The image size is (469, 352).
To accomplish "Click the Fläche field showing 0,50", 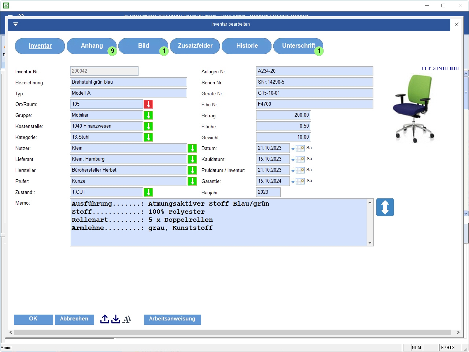I will tap(283, 126).
